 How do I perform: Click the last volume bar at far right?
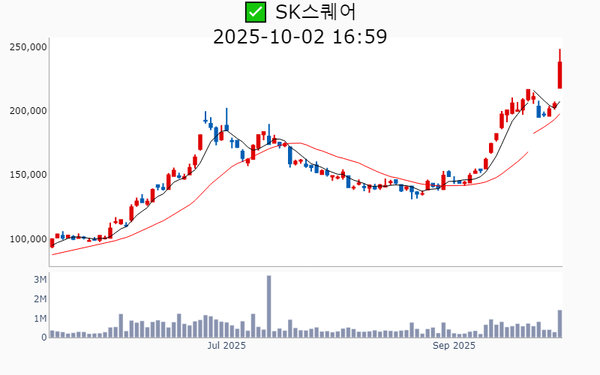pos(559,324)
